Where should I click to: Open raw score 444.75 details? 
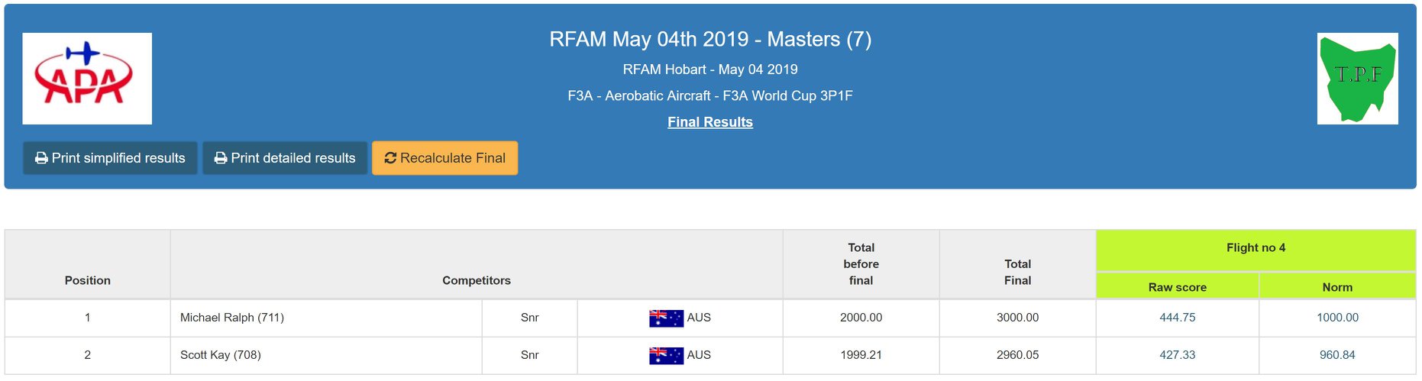(1177, 318)
